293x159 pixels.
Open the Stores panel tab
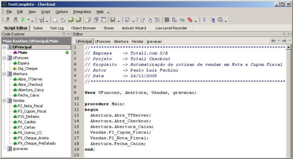109,28
